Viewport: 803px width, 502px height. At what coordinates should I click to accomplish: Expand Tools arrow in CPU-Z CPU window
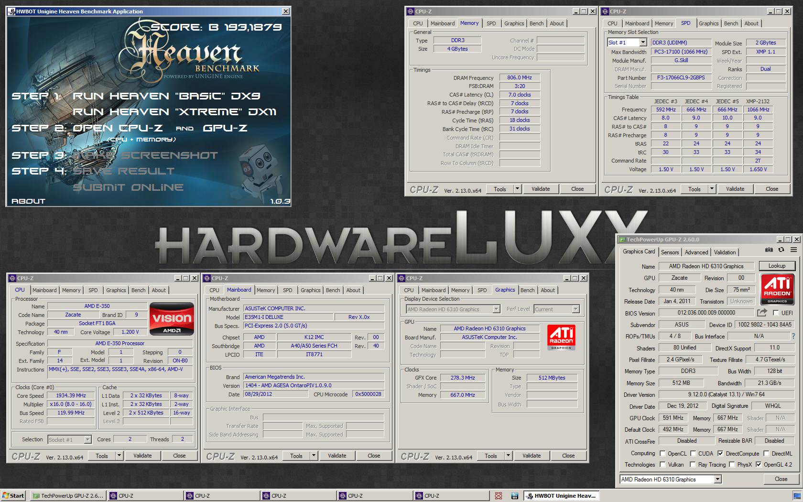(119, 456)
